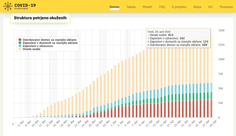Toggle red Oskrbovanci domov legend marker
This screenshot has height=136, width=236.
point(20,40)
